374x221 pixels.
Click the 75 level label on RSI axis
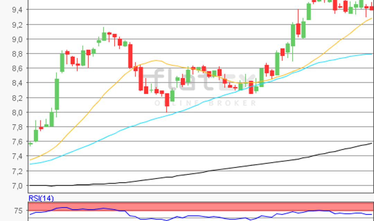pos(18,211)
